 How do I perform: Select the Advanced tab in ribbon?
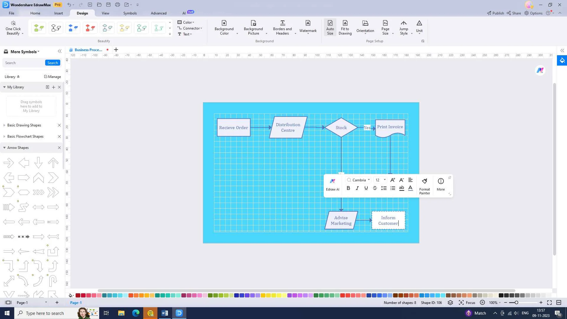point(159,13)
